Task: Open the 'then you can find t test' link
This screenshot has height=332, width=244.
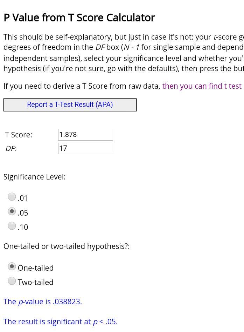Action: pos(202,86)
